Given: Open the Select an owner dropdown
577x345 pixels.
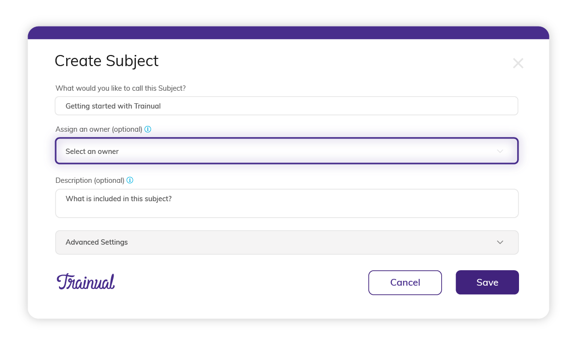Looking at the screenshot, I should 287,151.
